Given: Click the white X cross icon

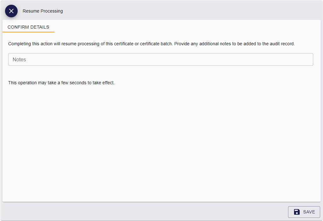Looking at the screenshot, I should (x=11, y=11).
